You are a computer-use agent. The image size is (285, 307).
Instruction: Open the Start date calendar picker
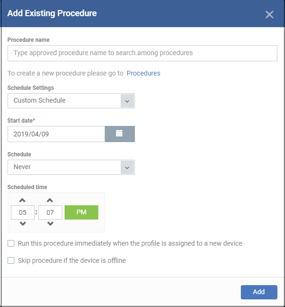[x=120, y=134]
